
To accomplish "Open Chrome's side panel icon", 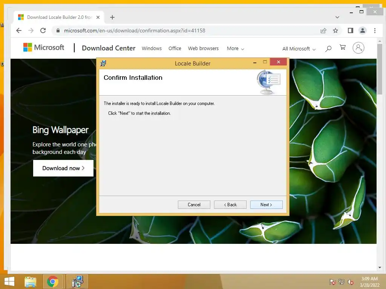I will tap(351, 30).
